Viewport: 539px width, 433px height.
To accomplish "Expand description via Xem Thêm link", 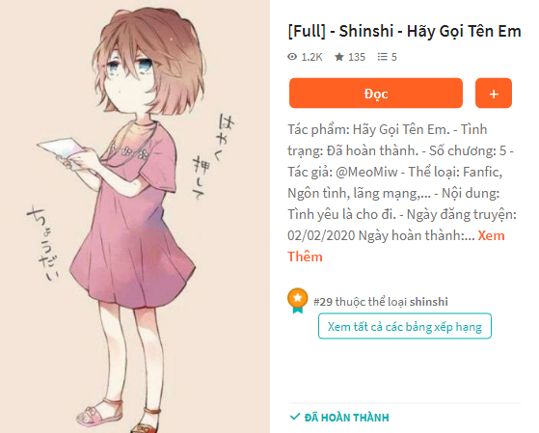I will point(396,246).
